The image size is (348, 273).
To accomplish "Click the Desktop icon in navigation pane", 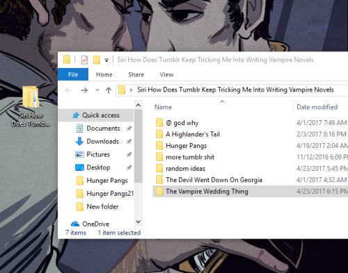I will 79,167.
